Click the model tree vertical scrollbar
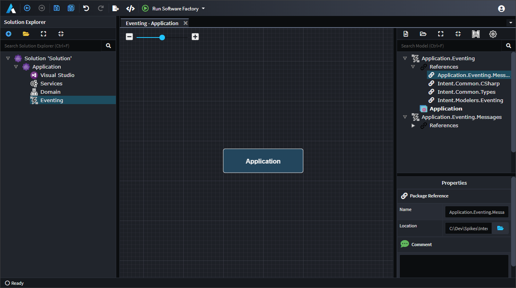The height and width of the screenshot is (288, 516). pos(513,102)
